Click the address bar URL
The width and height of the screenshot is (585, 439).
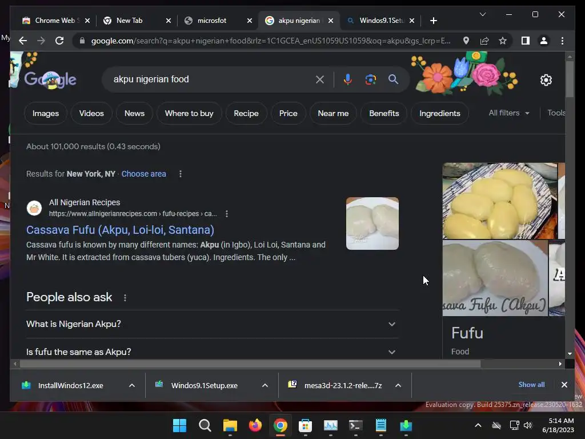(271, 41)
